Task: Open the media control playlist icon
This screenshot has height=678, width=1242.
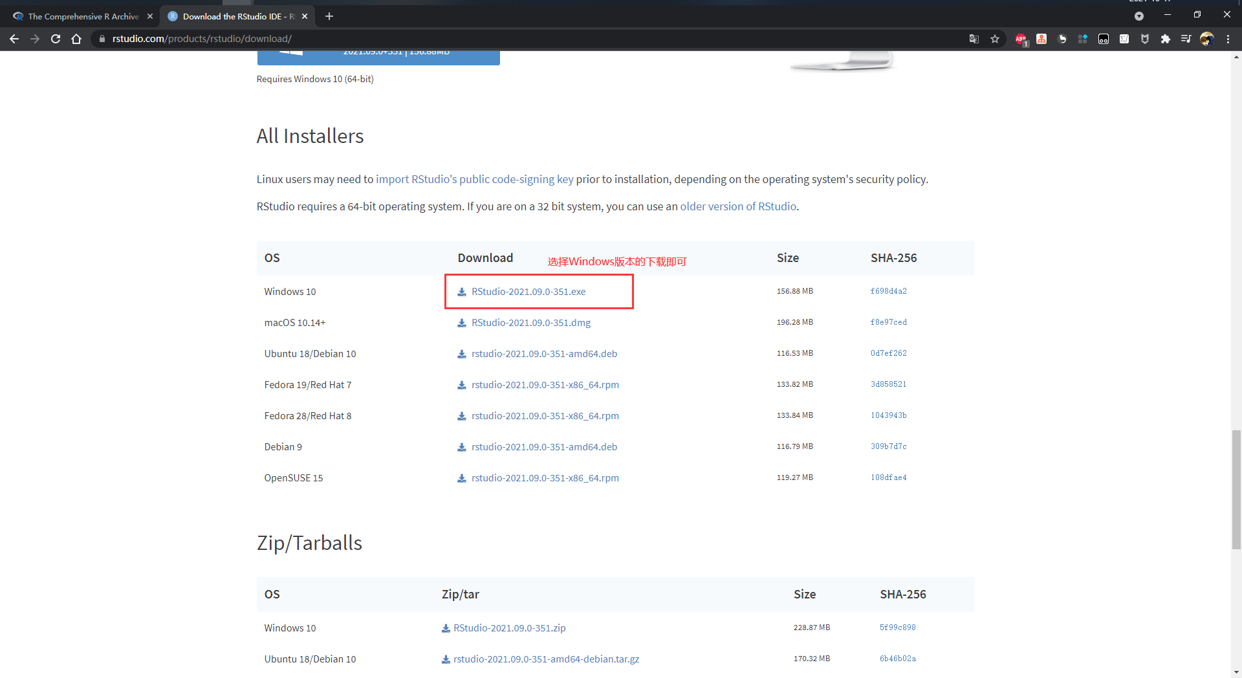Action: click(1186, 39)
